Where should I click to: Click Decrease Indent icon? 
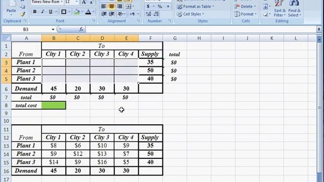(x=104, y=14)
